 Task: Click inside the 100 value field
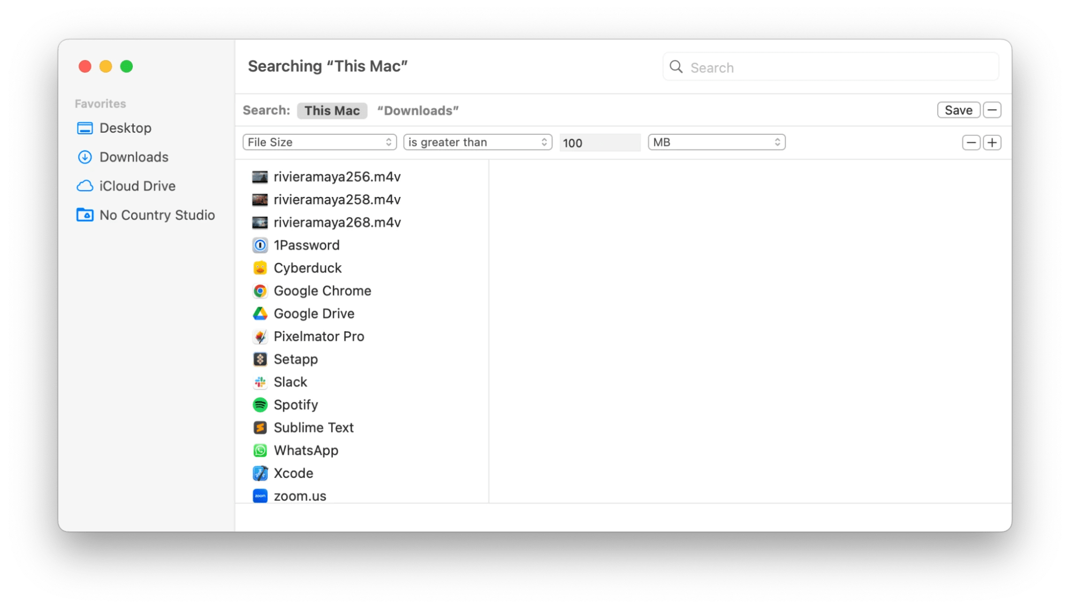click(599, 142)
